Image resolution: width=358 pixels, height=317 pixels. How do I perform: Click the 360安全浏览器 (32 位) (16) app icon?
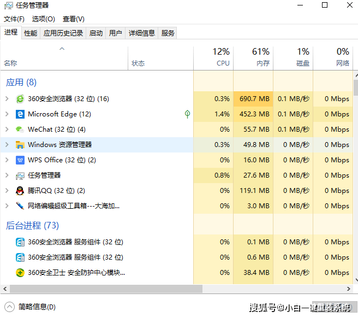point(20,99)
